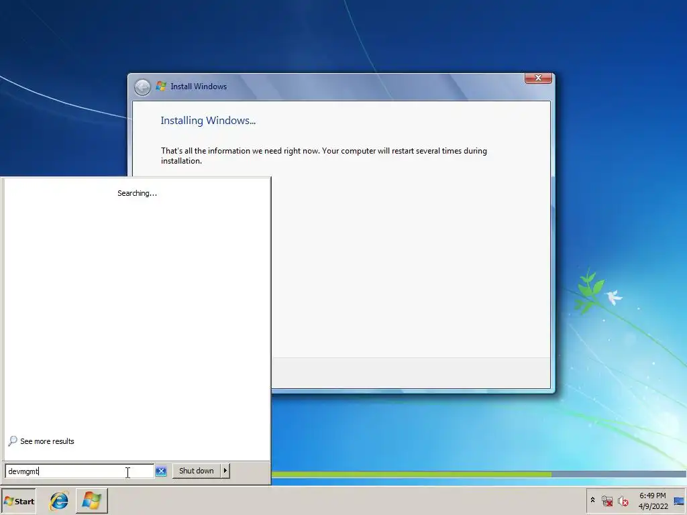Image resolution: width=687 pixels, height=515 pixels.
Task: Open the 6:49 PM clock
Action: pos(652,496)
